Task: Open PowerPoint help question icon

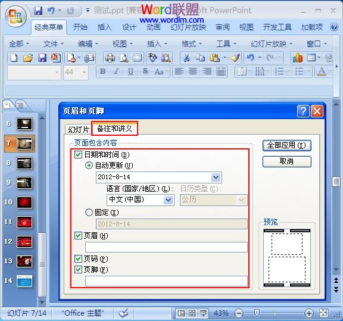Action: [334, 27]
